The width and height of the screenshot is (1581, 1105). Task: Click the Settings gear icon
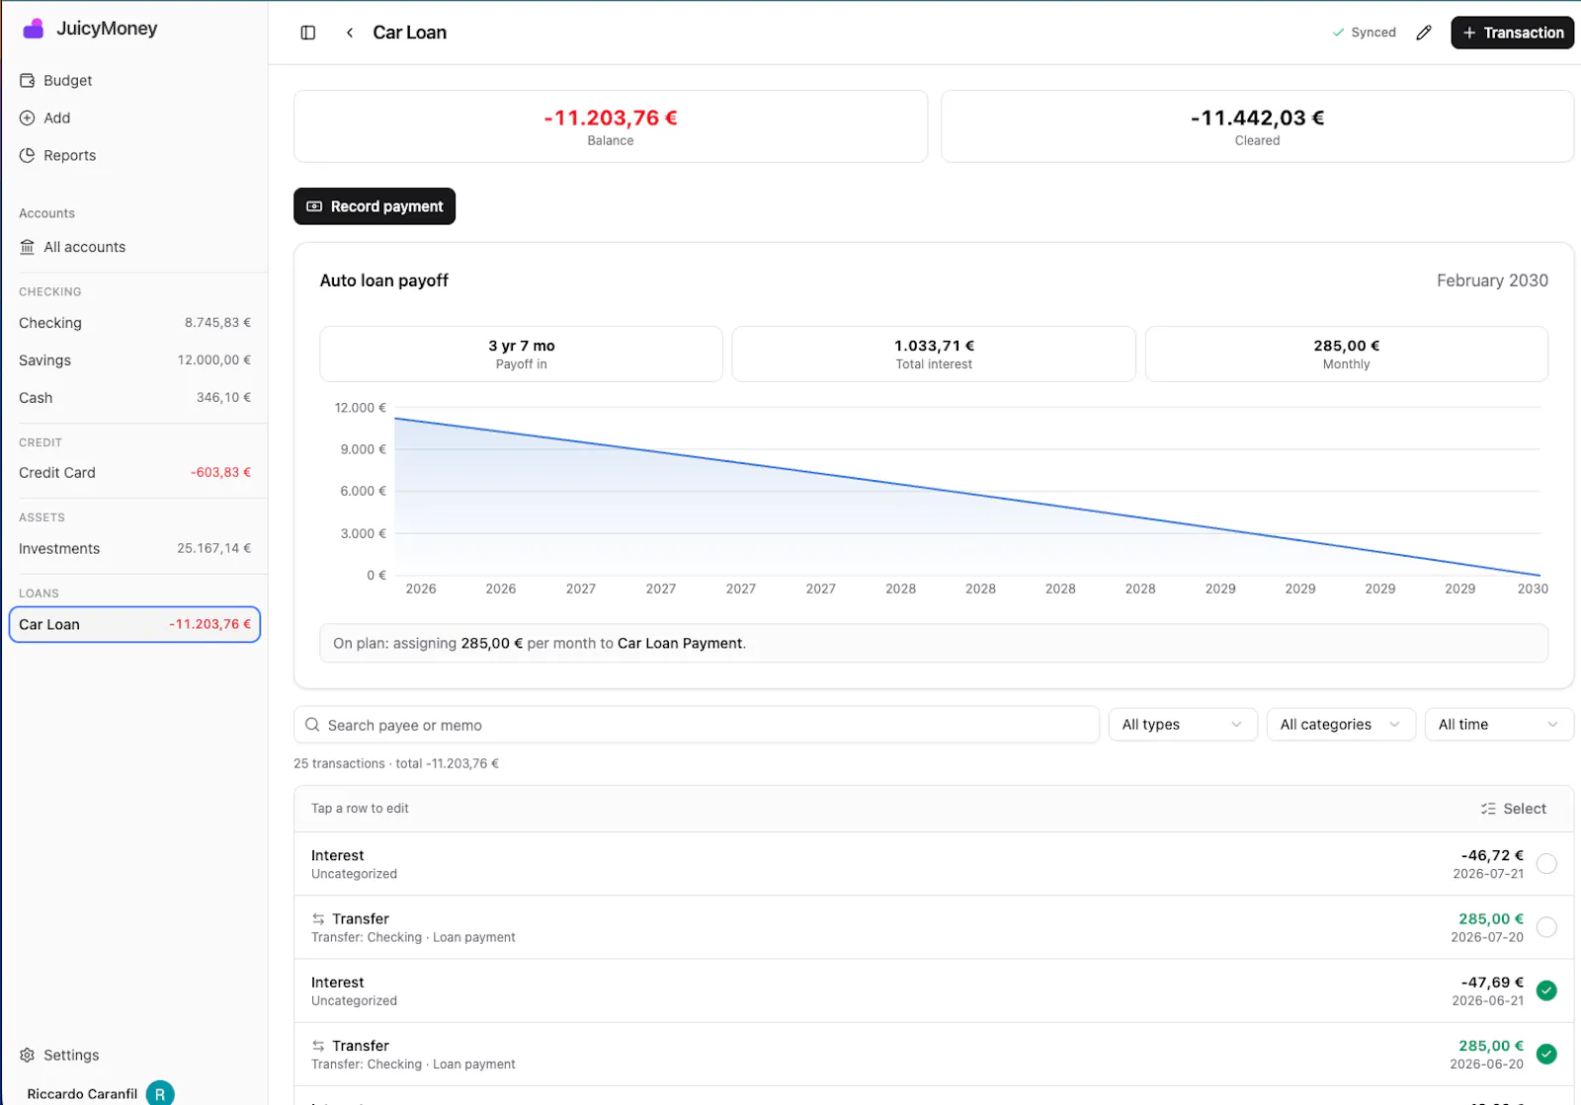pos(28,1055)
